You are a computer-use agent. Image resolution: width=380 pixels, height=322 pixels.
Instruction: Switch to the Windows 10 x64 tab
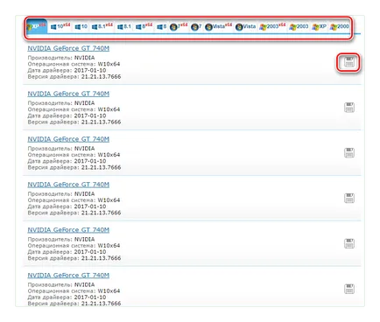pos(60,26)
